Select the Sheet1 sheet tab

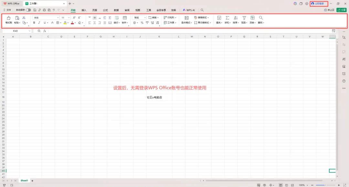24,181
